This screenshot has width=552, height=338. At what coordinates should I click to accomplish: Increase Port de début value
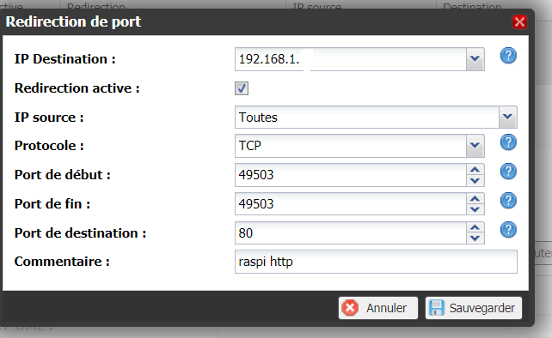[x=475, y=170]
